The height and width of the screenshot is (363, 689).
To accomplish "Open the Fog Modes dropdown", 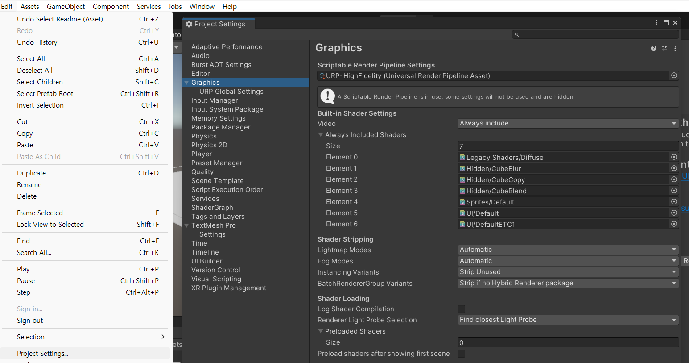I will coord(568,261).
